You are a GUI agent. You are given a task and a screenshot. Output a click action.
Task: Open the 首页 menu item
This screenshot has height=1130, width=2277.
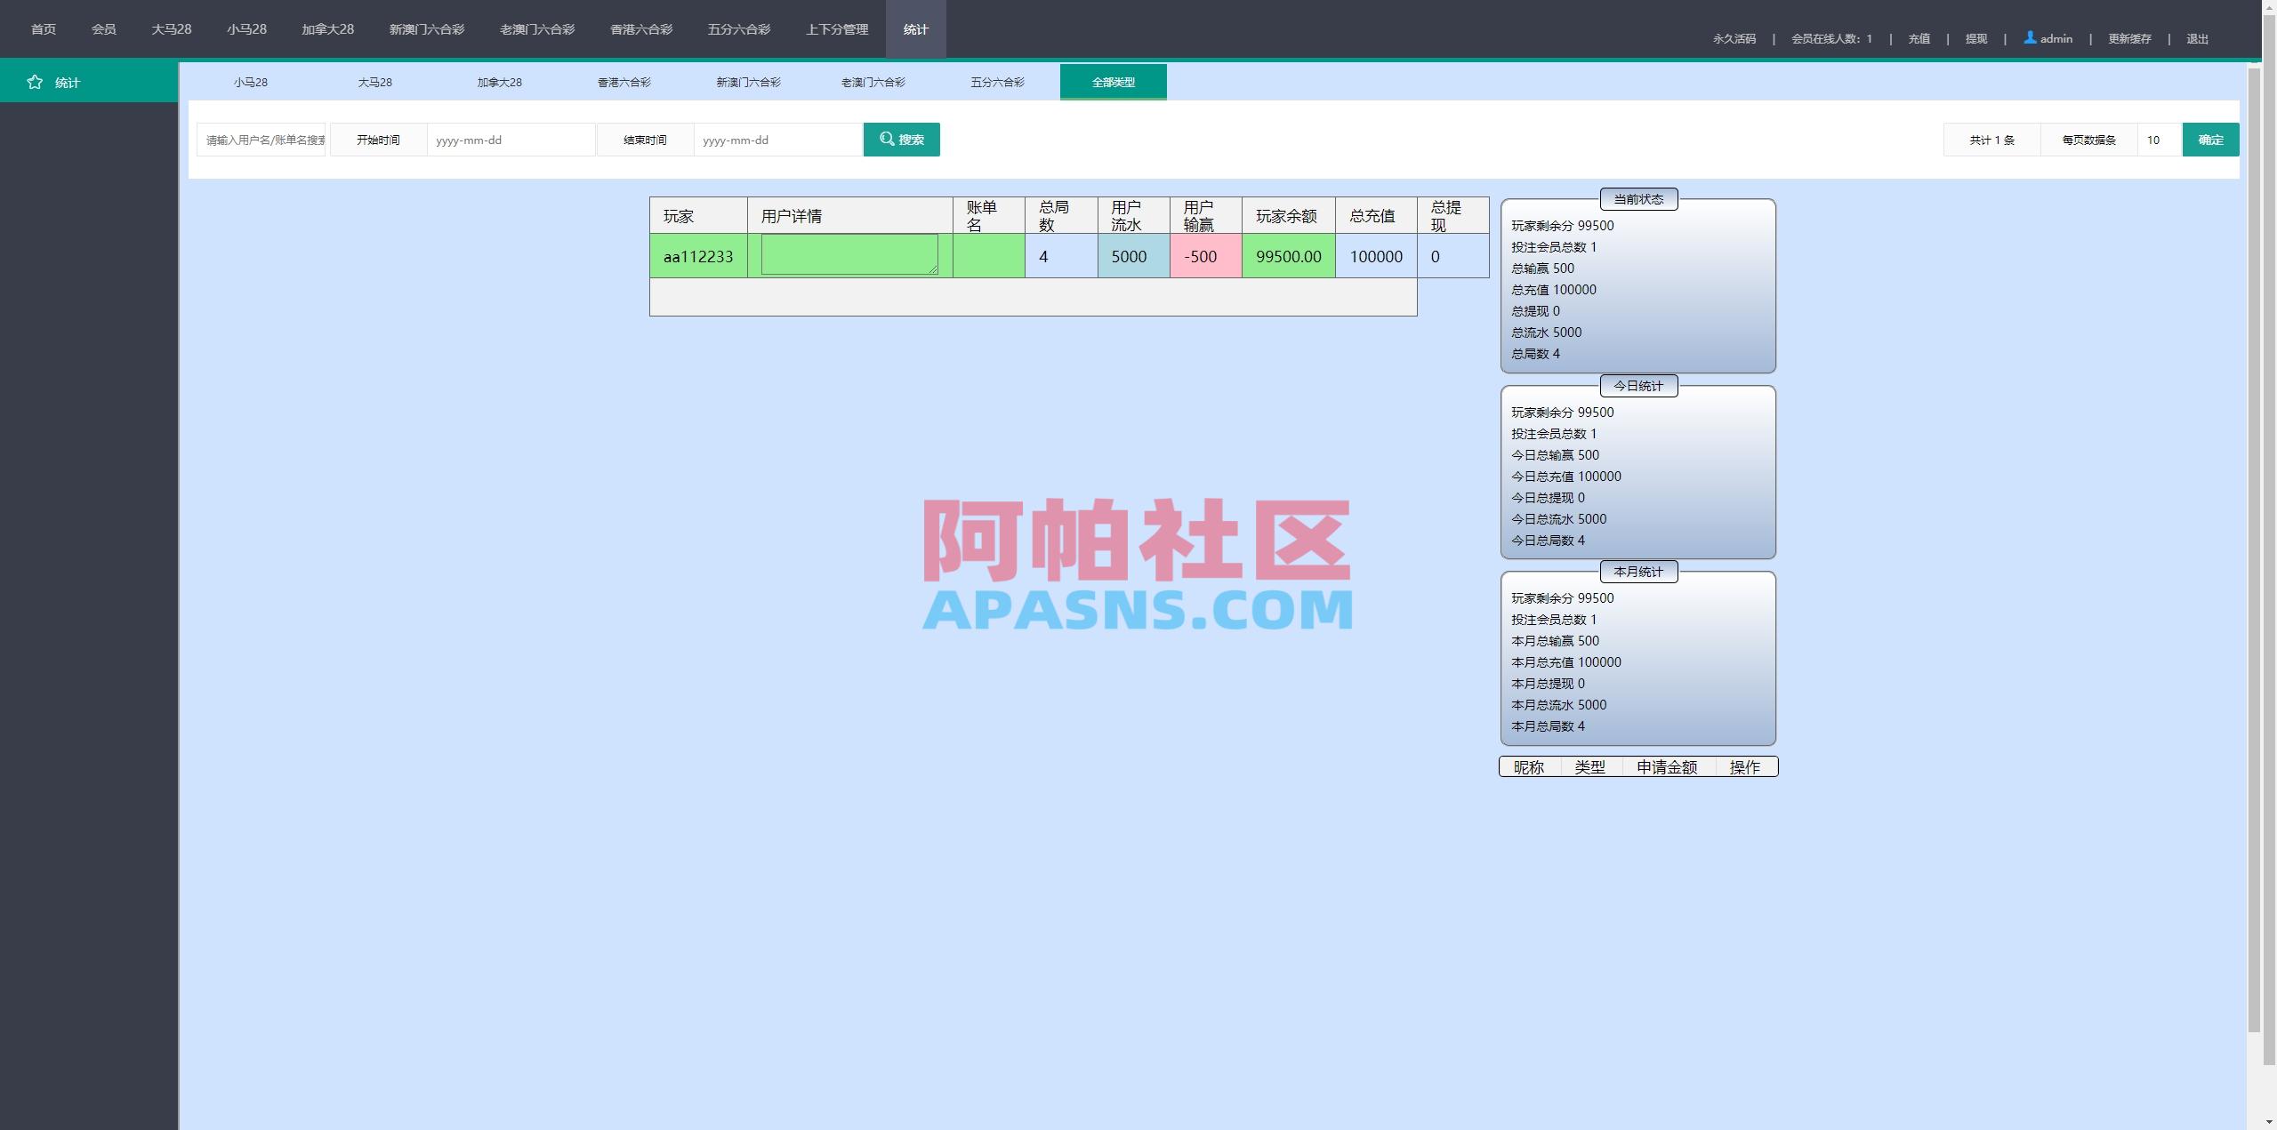(43, 28)
